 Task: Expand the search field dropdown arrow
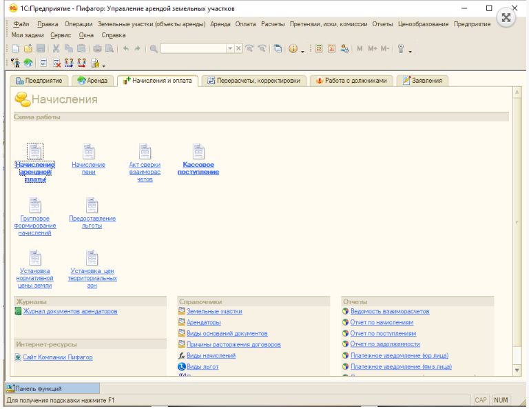tap(230, 49)
